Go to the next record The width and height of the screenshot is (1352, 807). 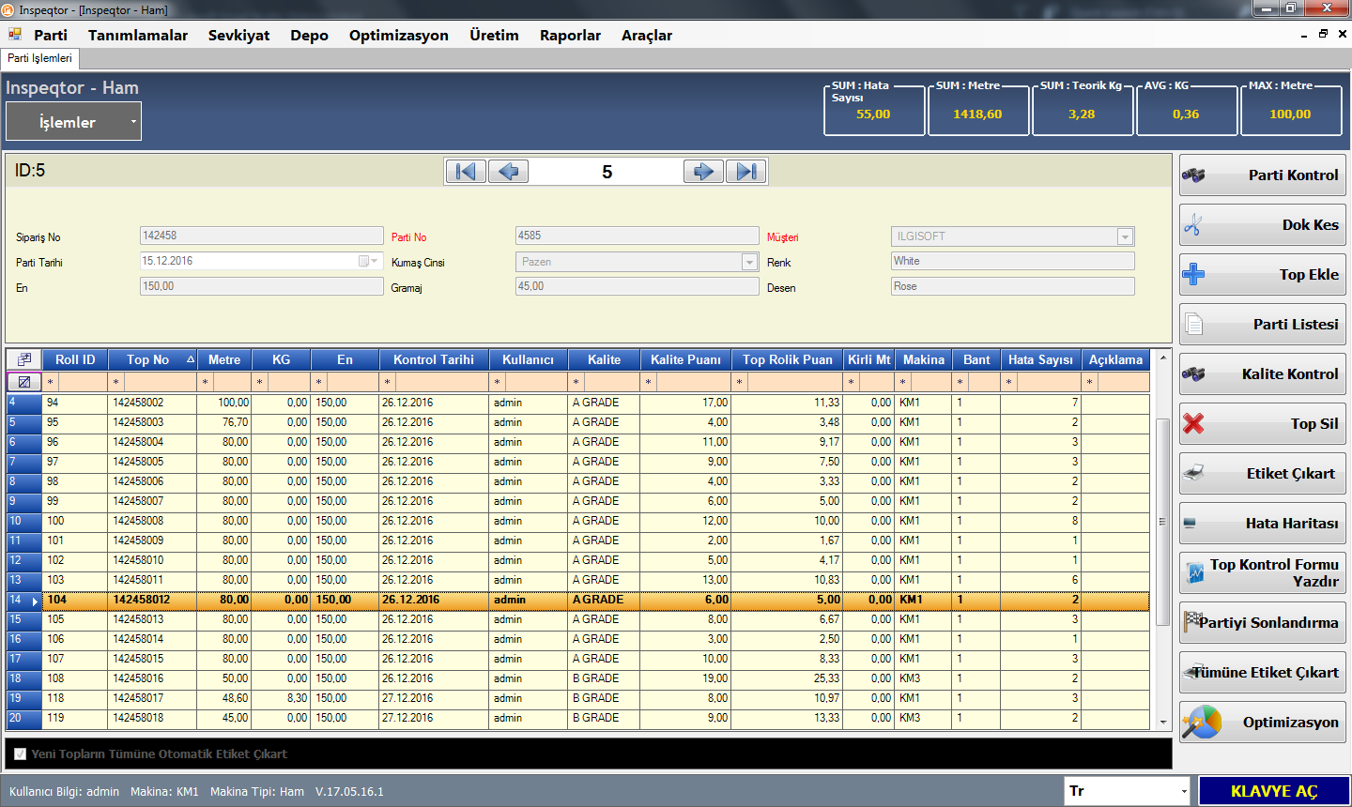pos(704,171)
